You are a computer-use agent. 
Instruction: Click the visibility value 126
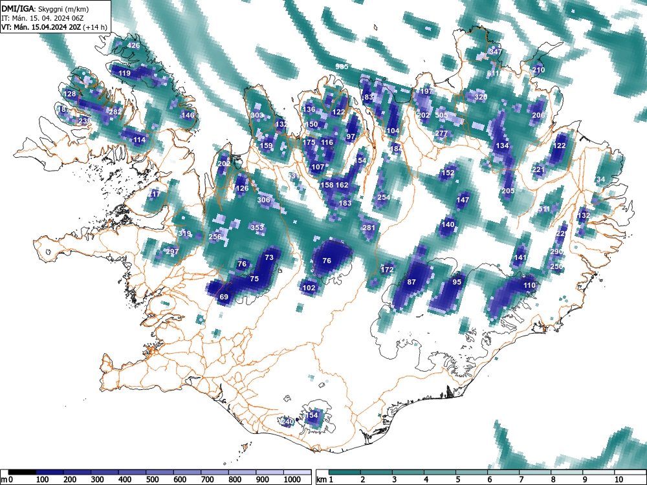tap(242, 188)
